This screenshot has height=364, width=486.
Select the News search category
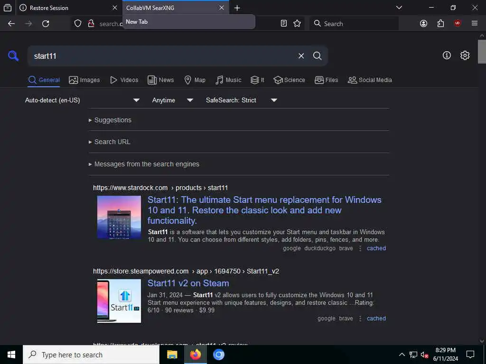pyautogui.click(x=161, y=80)
